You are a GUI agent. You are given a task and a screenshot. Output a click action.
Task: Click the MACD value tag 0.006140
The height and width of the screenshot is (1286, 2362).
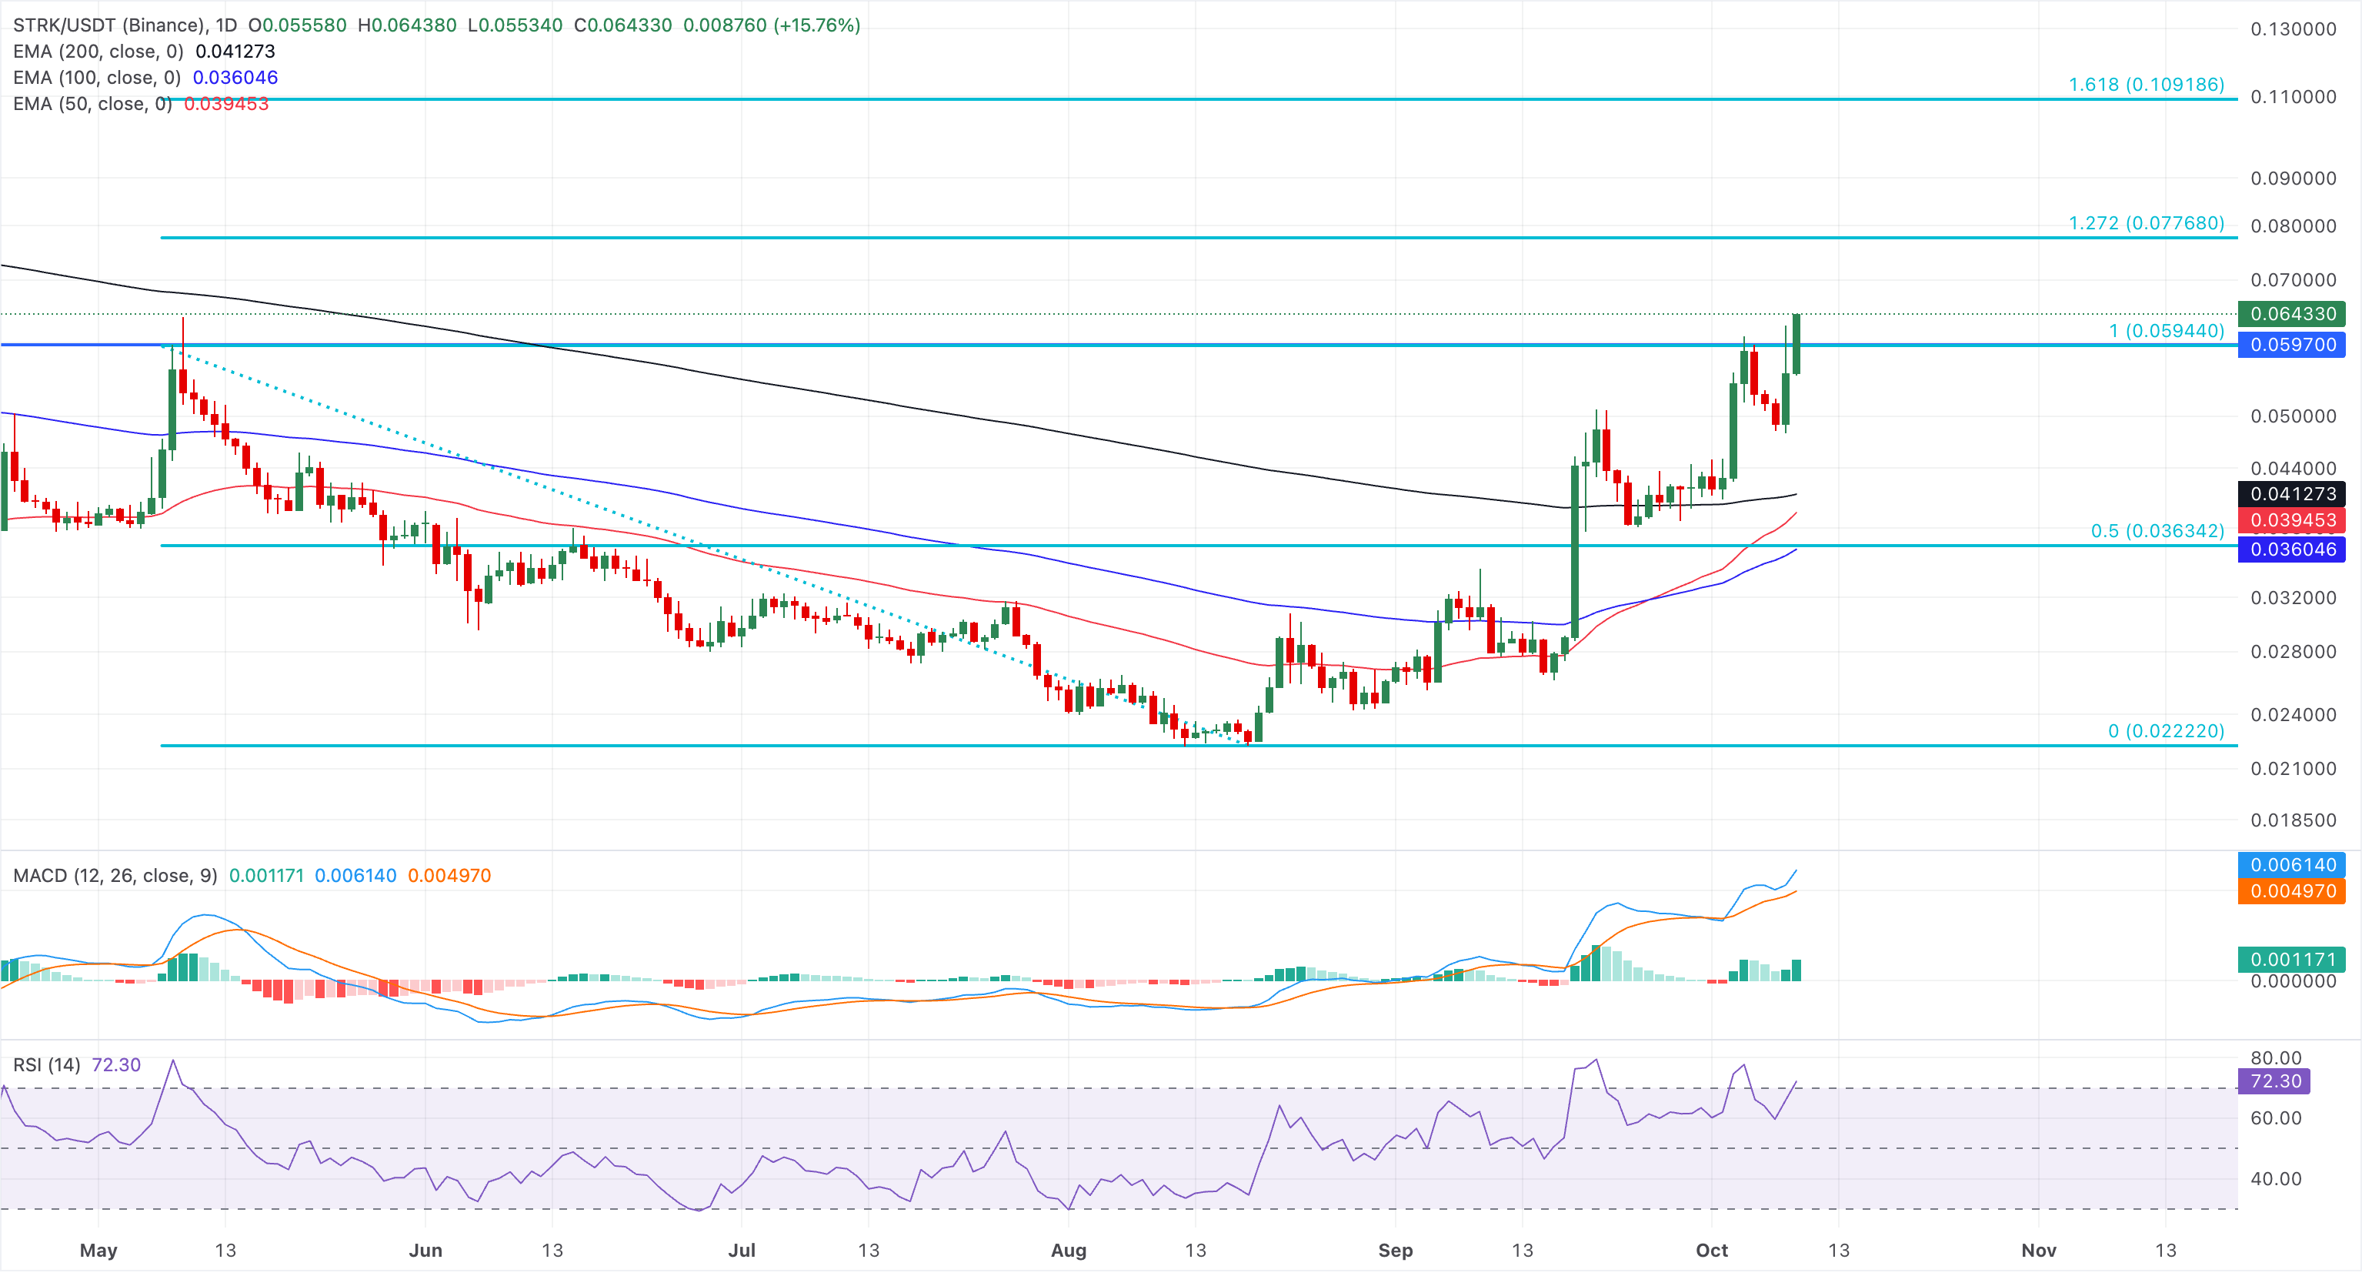click(x=2291, y=865)
